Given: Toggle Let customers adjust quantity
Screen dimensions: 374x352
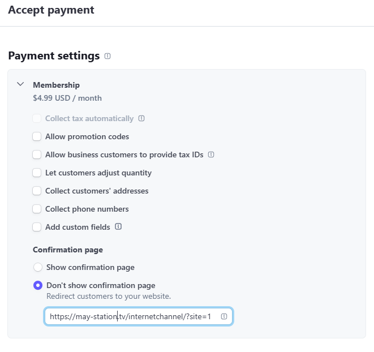Looking at the screenshot, I should (x=37, y=173).
